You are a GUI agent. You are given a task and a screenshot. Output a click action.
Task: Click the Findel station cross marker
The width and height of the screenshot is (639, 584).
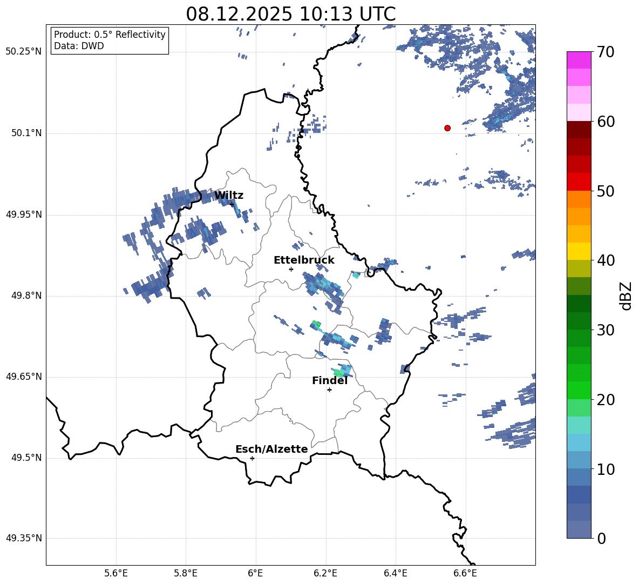[329, 390]
